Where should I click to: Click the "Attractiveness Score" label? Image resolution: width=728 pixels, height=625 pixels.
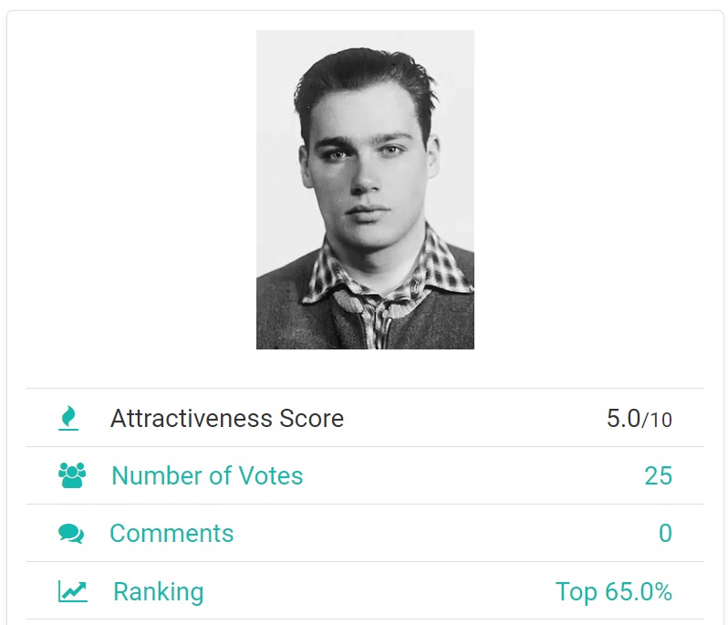coord(227,419)
